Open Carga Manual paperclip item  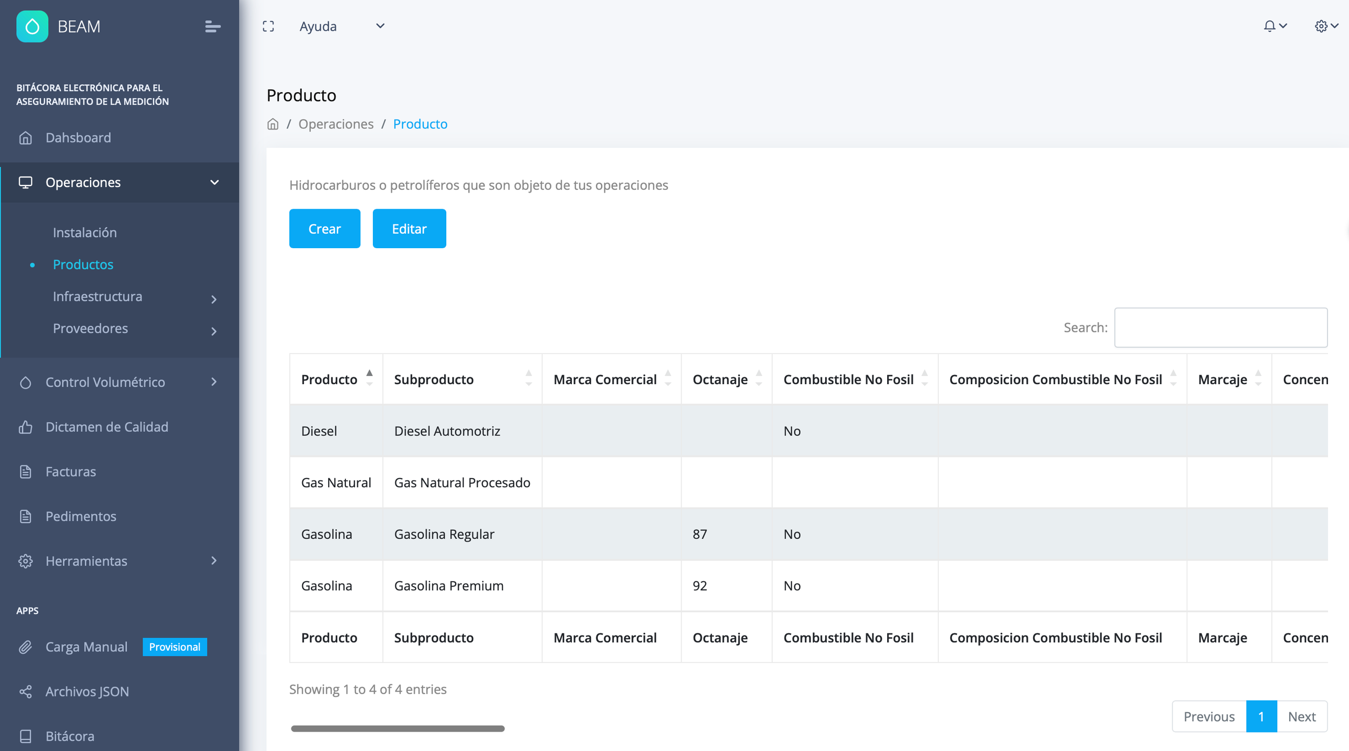[86, 646]
